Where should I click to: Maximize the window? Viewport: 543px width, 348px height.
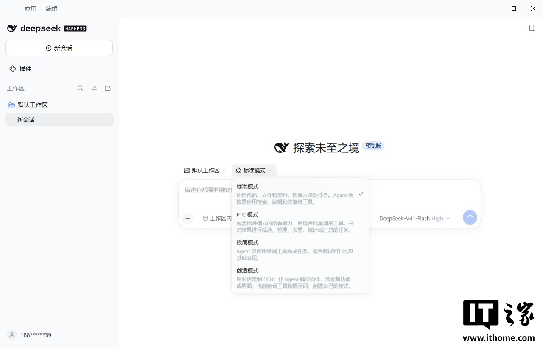514,8
